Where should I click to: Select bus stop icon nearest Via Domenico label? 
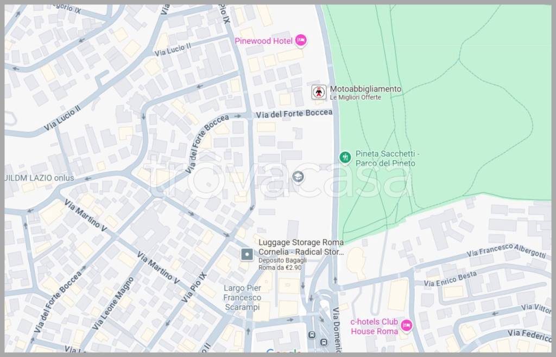pos(324,342)
